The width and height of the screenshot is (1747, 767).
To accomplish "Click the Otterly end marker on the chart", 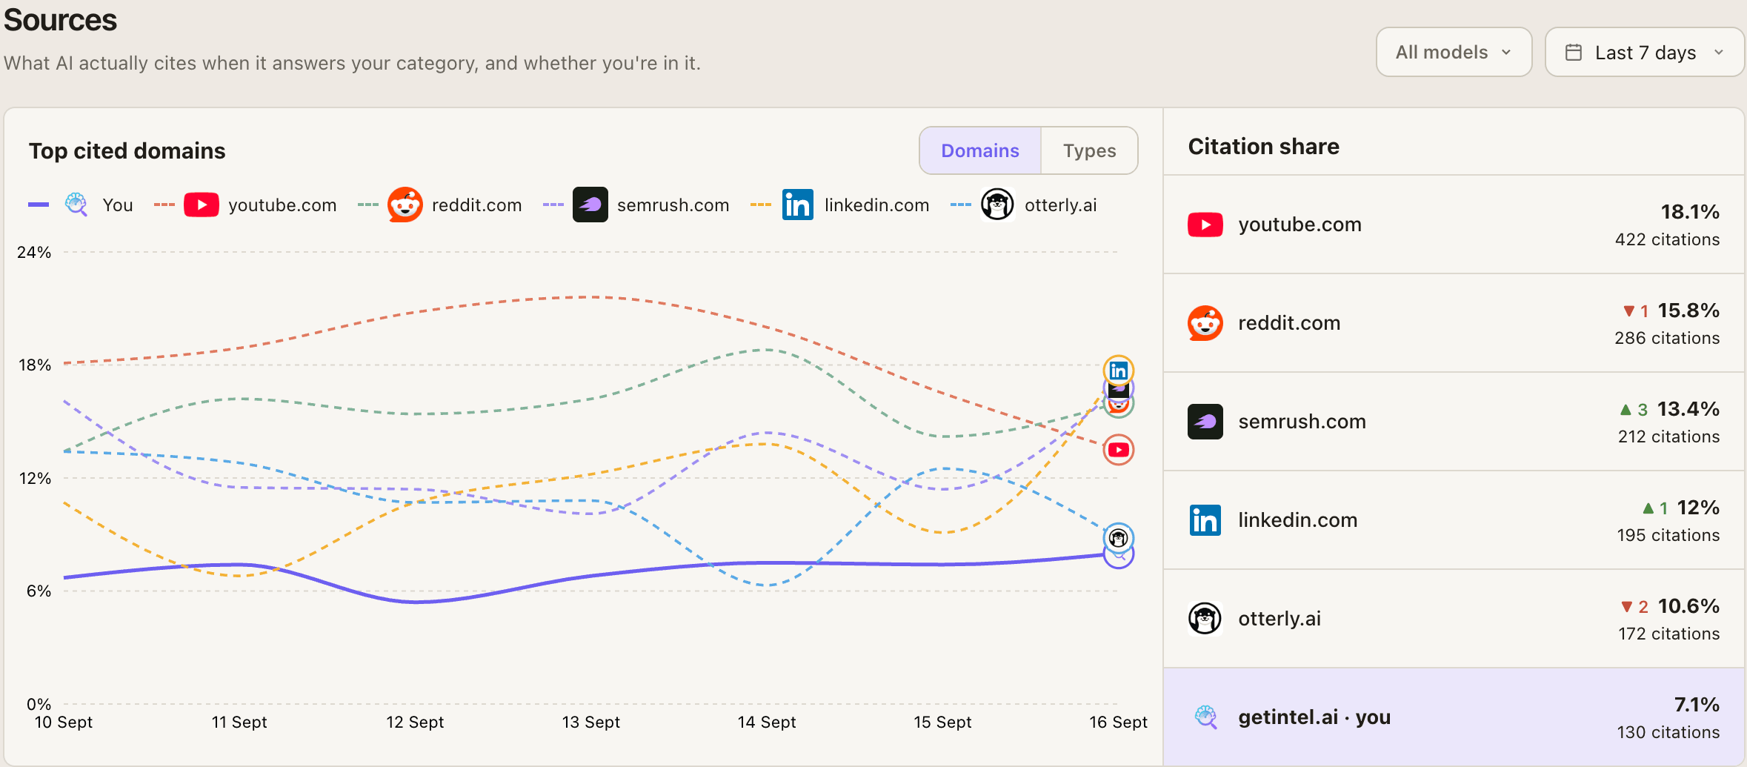I will tap(1119, 538).
